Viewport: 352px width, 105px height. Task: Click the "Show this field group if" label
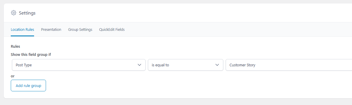point(31,54)
